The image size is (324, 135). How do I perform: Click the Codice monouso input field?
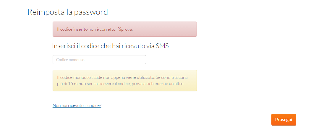99,59
